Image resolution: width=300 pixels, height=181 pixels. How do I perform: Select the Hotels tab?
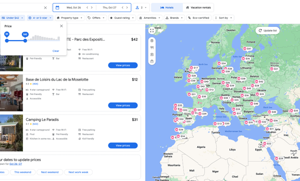(x=167, y=8)
